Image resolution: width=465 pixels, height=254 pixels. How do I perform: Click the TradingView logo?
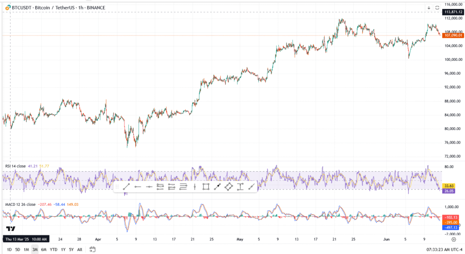click(10, 229)
